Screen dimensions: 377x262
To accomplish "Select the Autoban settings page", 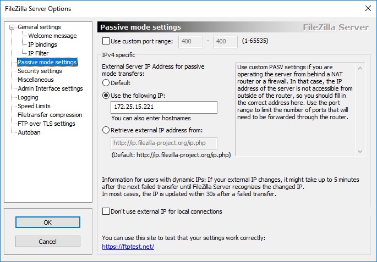I will [29, 132].
